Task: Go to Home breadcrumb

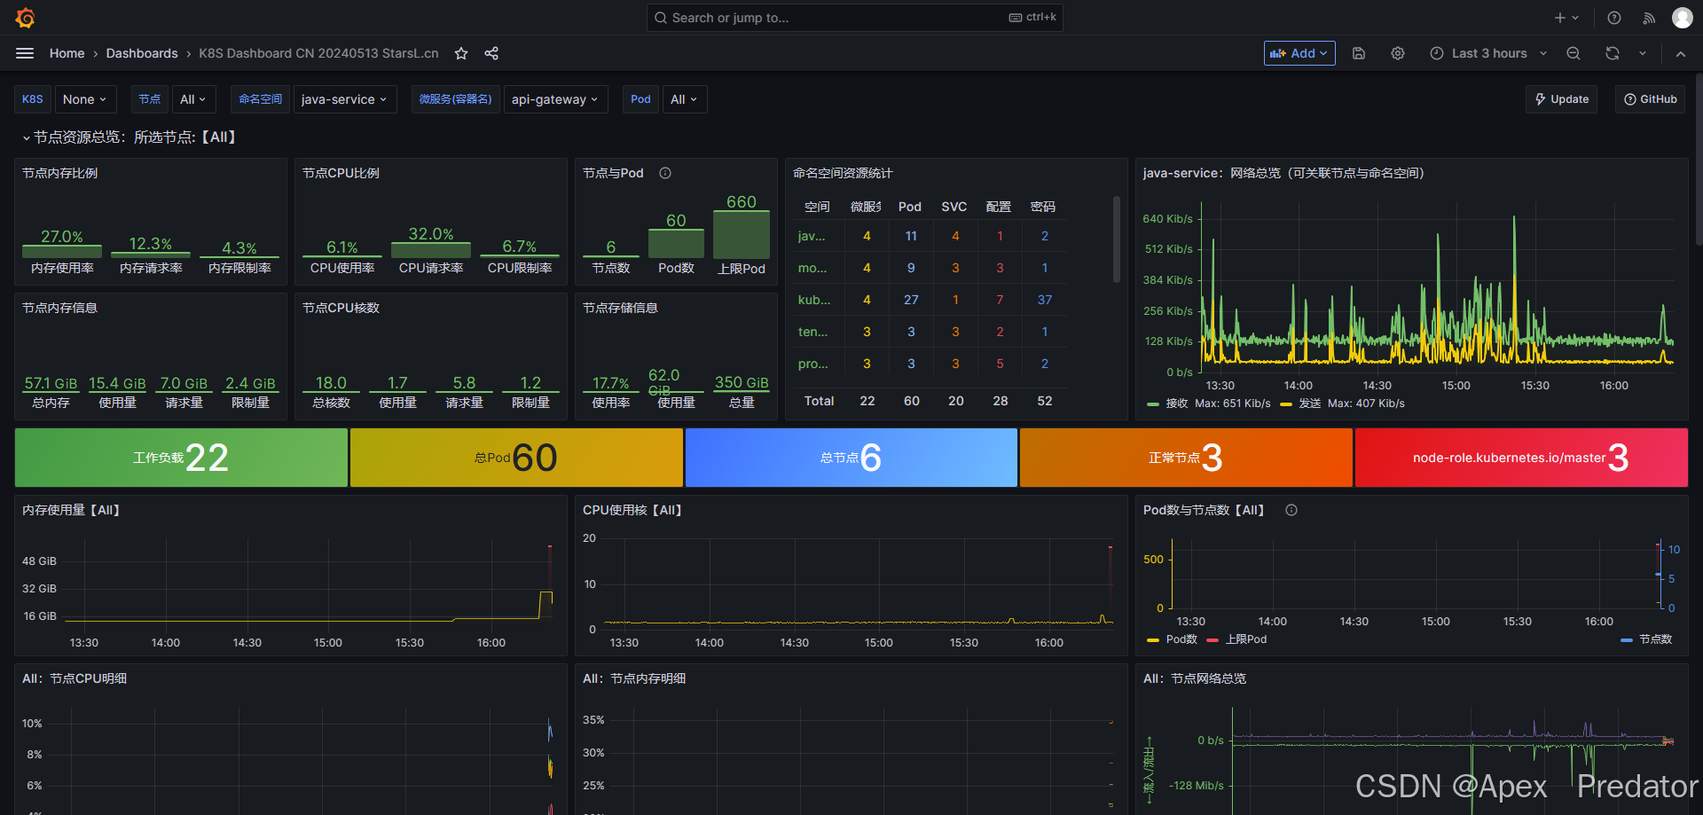Action: click(67, 53)
